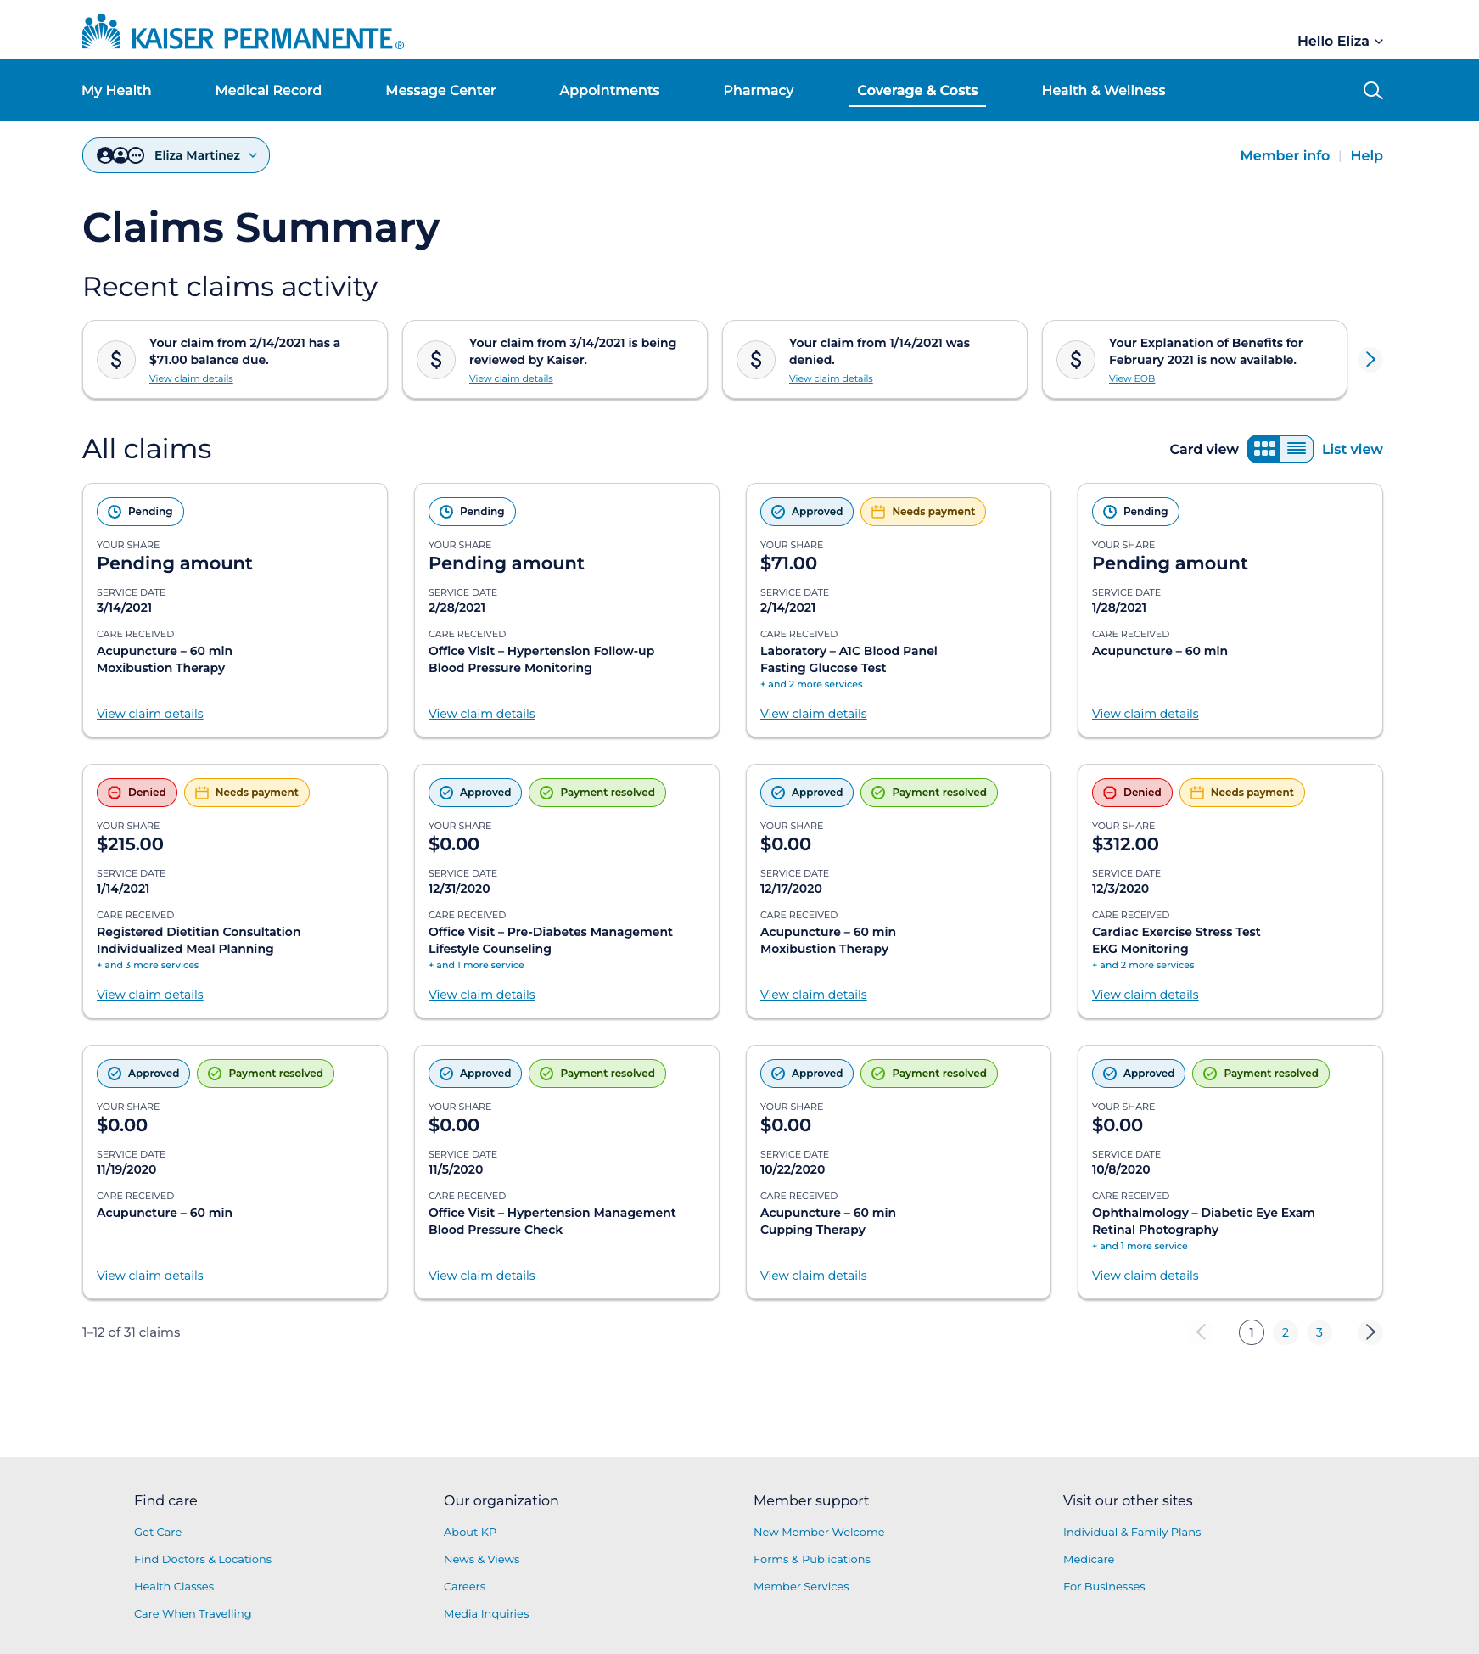Image resolution: width=1479 pixels, height=1654 pixels.
Task: View claim details for 10/8/2020 Ophthalmology card
Action: click(1145, 1276)
